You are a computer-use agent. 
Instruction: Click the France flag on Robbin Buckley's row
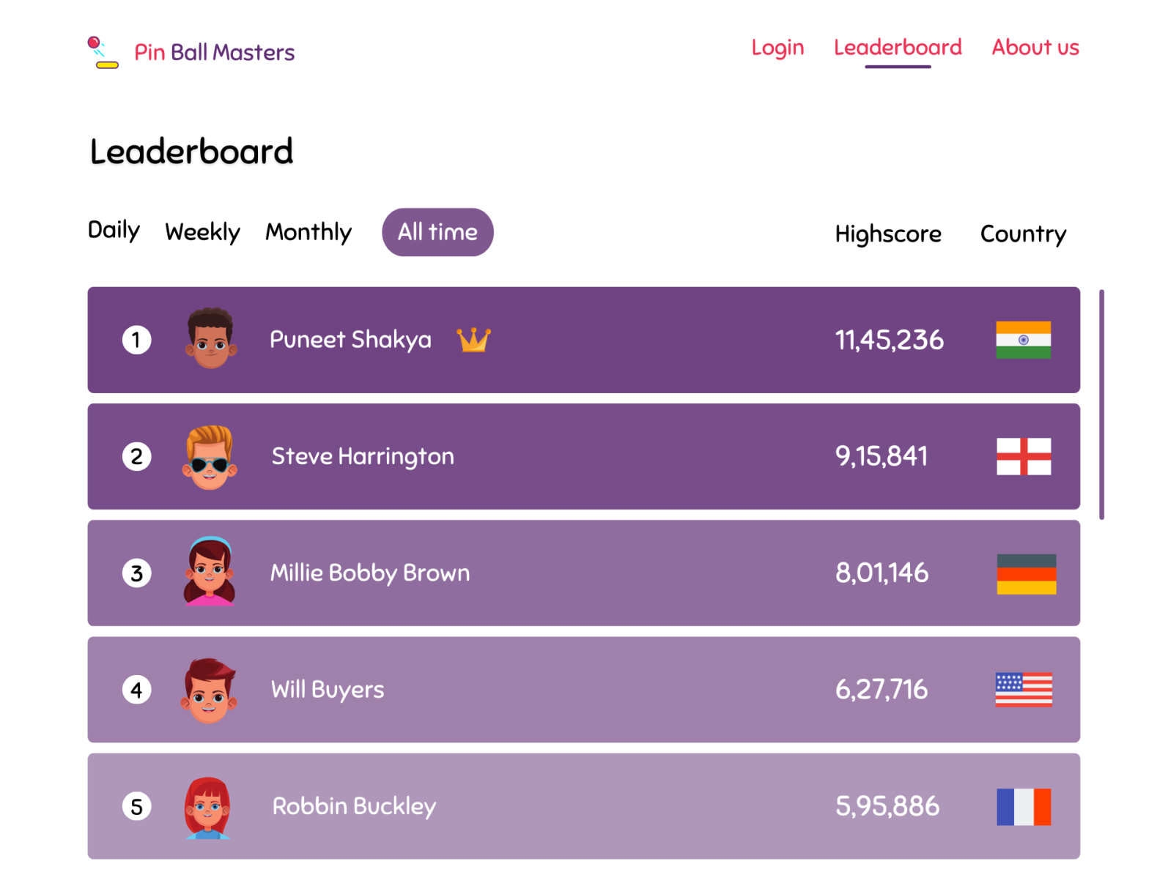(x=1023, y=805)
